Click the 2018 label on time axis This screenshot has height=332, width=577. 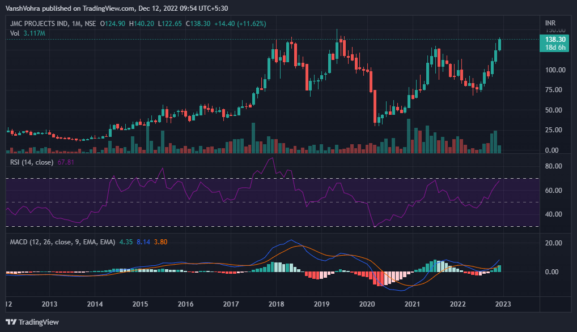tap(276, 304)
